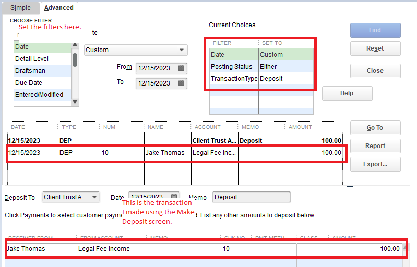Image resolution: width=417 pixels, height=267 pixels.
Task: Click the Either value in Current Choices
Action: (x=268, y=66)
